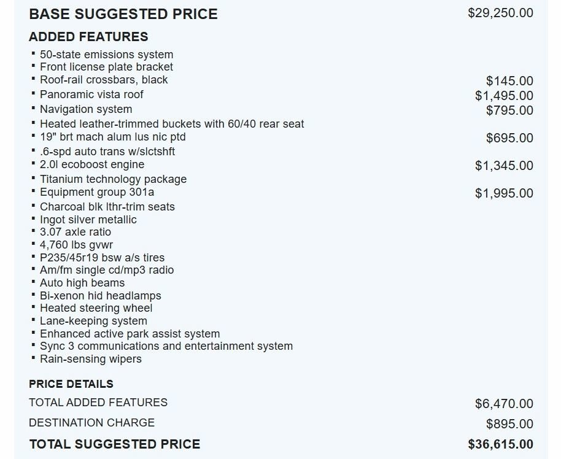Select the 50-state emissions system item

[107, 55]
